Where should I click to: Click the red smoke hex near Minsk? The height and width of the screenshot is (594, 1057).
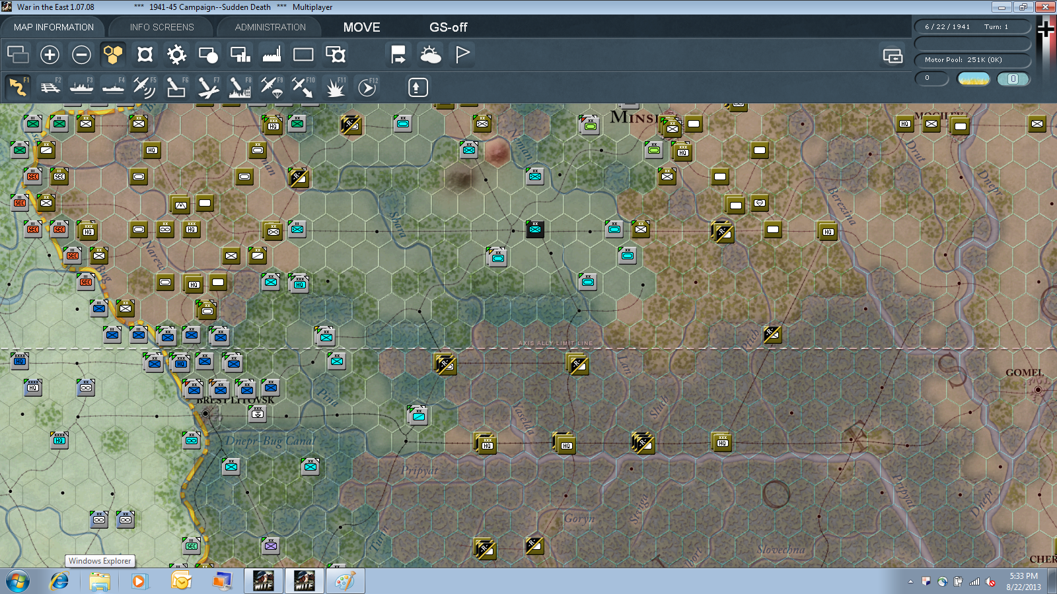[497, 152]
